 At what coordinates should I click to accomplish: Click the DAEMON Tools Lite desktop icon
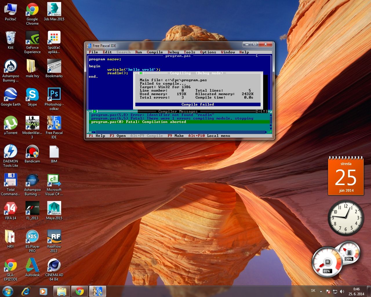point(11,152)
